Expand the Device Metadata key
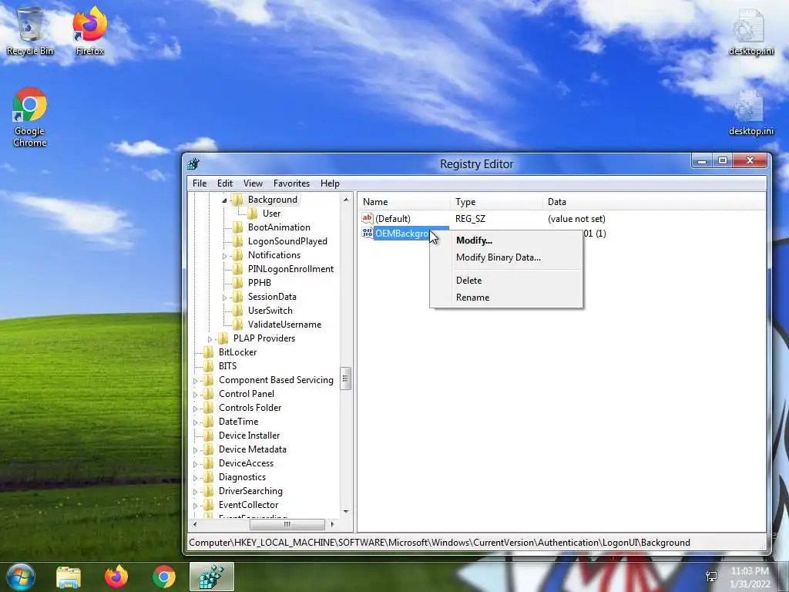 195,450
